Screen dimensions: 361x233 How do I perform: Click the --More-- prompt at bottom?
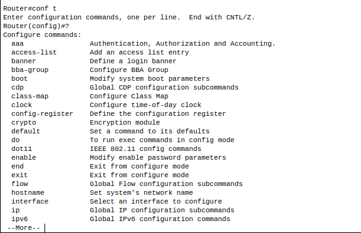[x=24, y=228]
